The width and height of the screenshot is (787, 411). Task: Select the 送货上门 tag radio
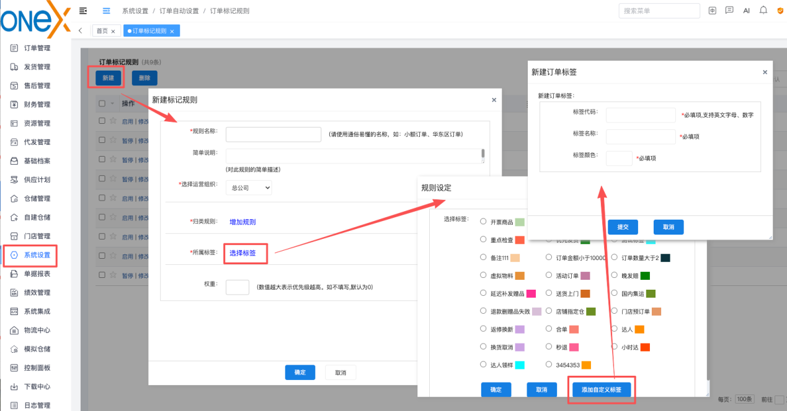point(549,293)
